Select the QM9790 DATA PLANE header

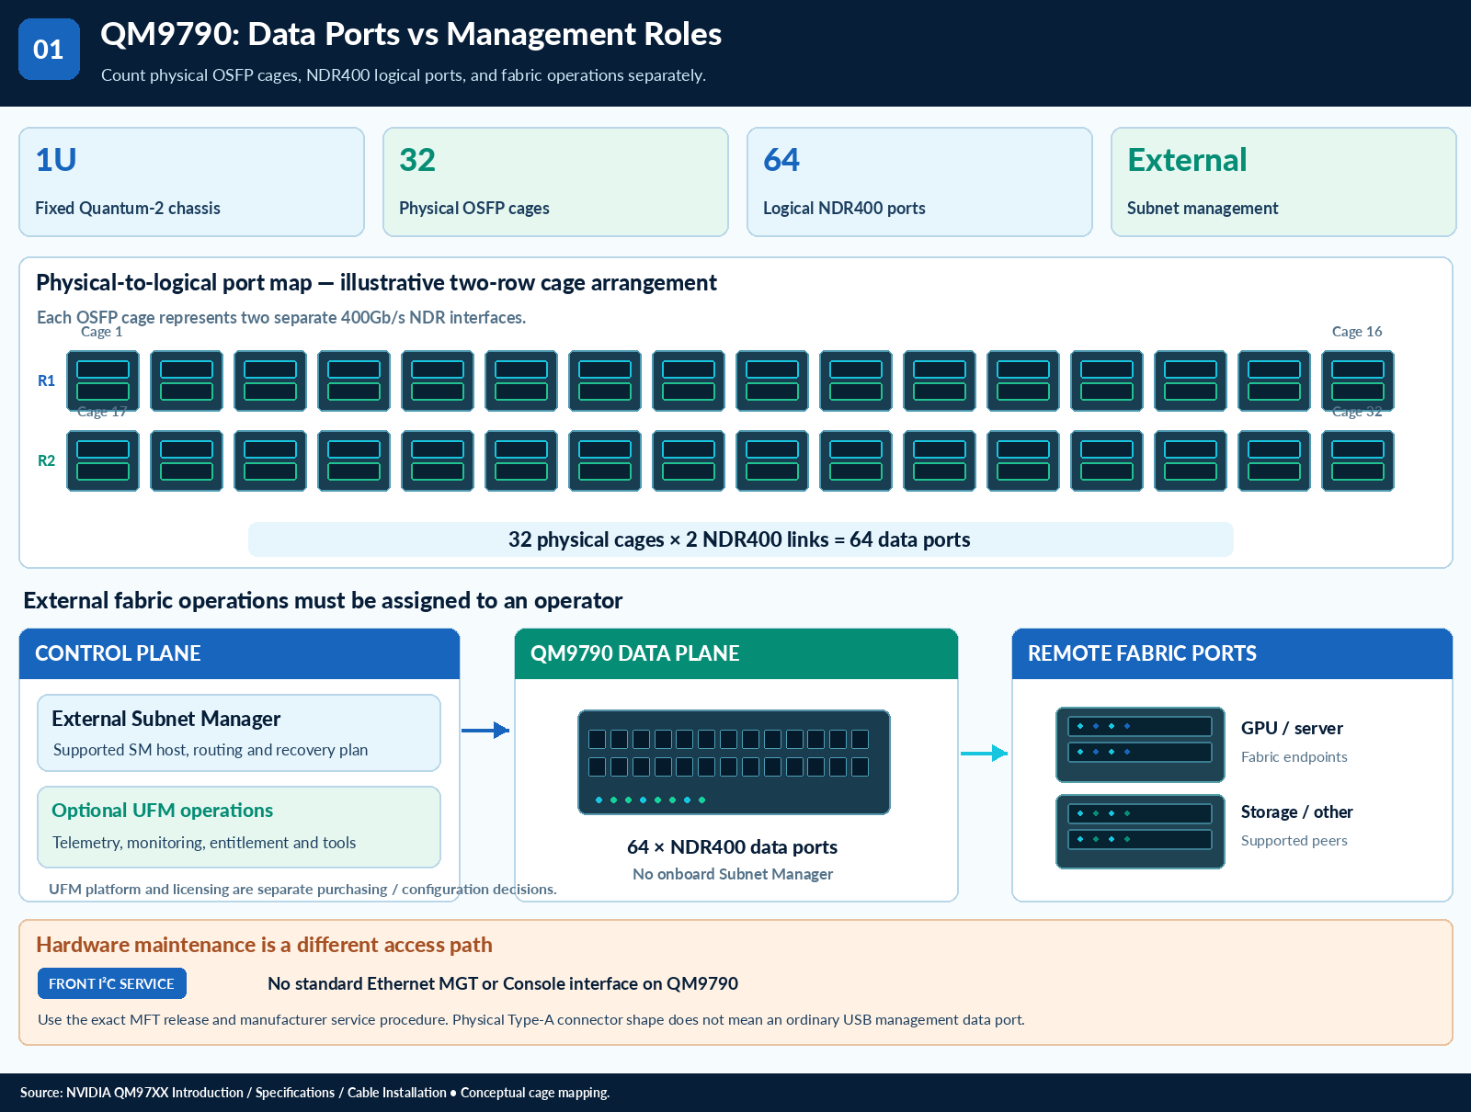[x=736, y=653]
